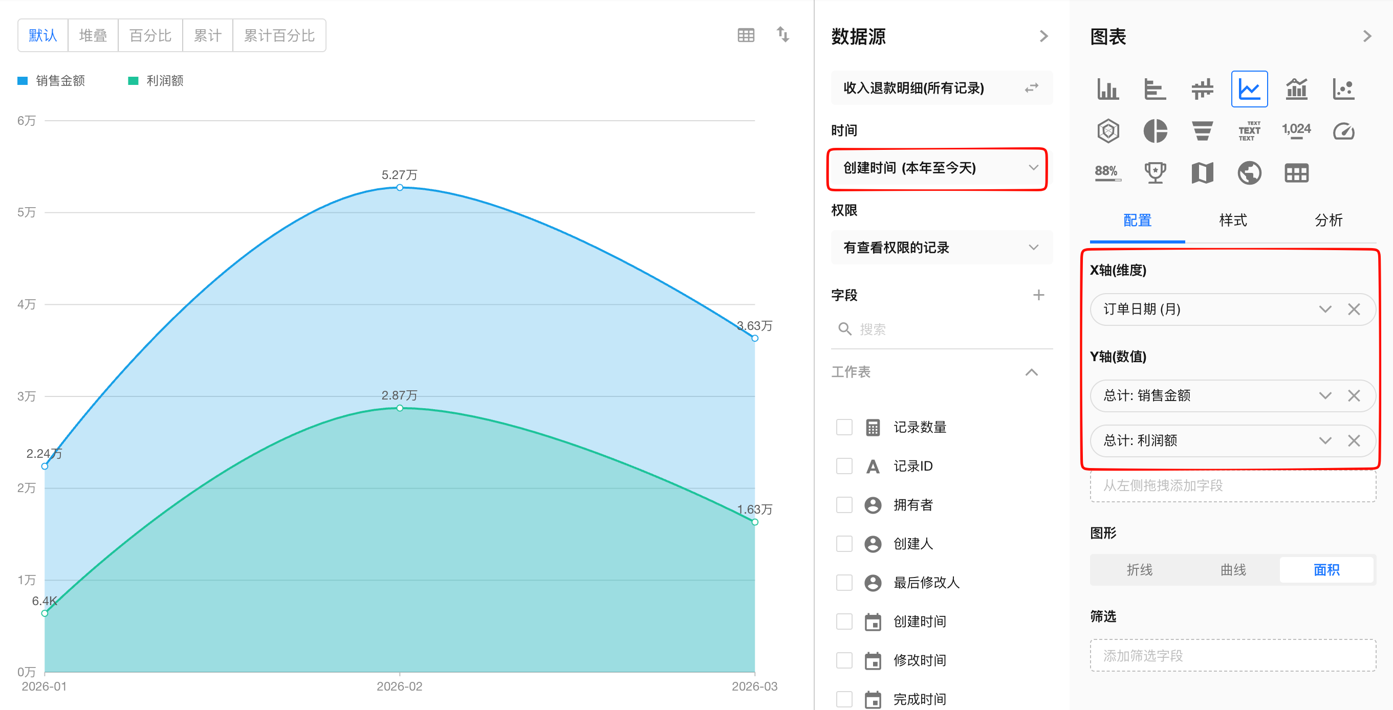
Task: Select the 堆叠 display mode tab
Action: coord(93,36)
